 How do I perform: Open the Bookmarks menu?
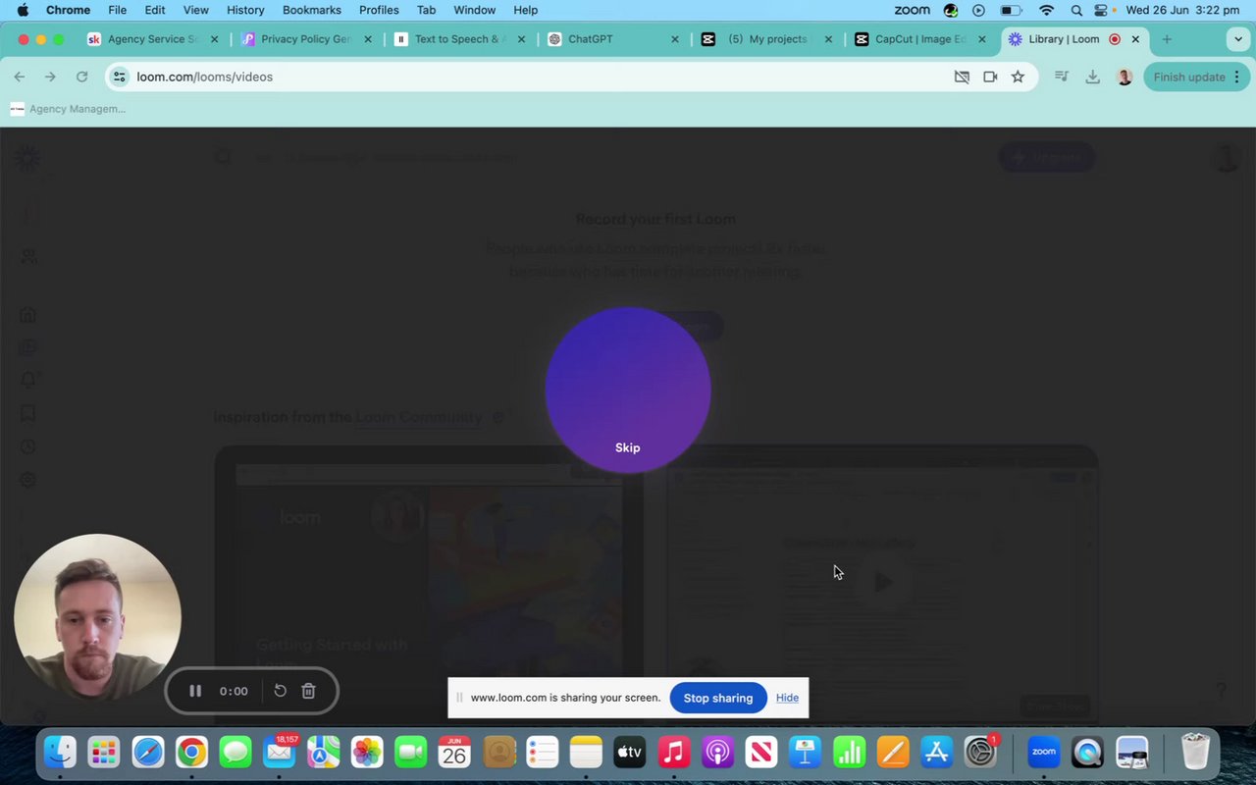(312, 10)
